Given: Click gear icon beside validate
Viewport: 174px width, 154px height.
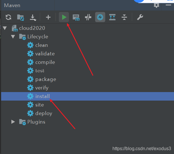Looking at the screenshot, I should (x=30, y=54).
